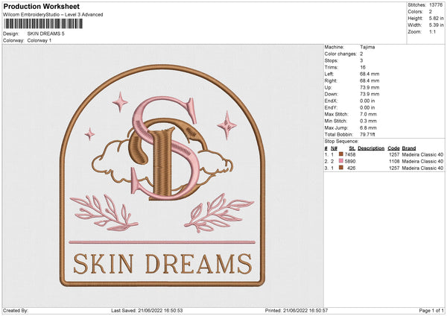Click the Stitches value 13776

(436, 5)
